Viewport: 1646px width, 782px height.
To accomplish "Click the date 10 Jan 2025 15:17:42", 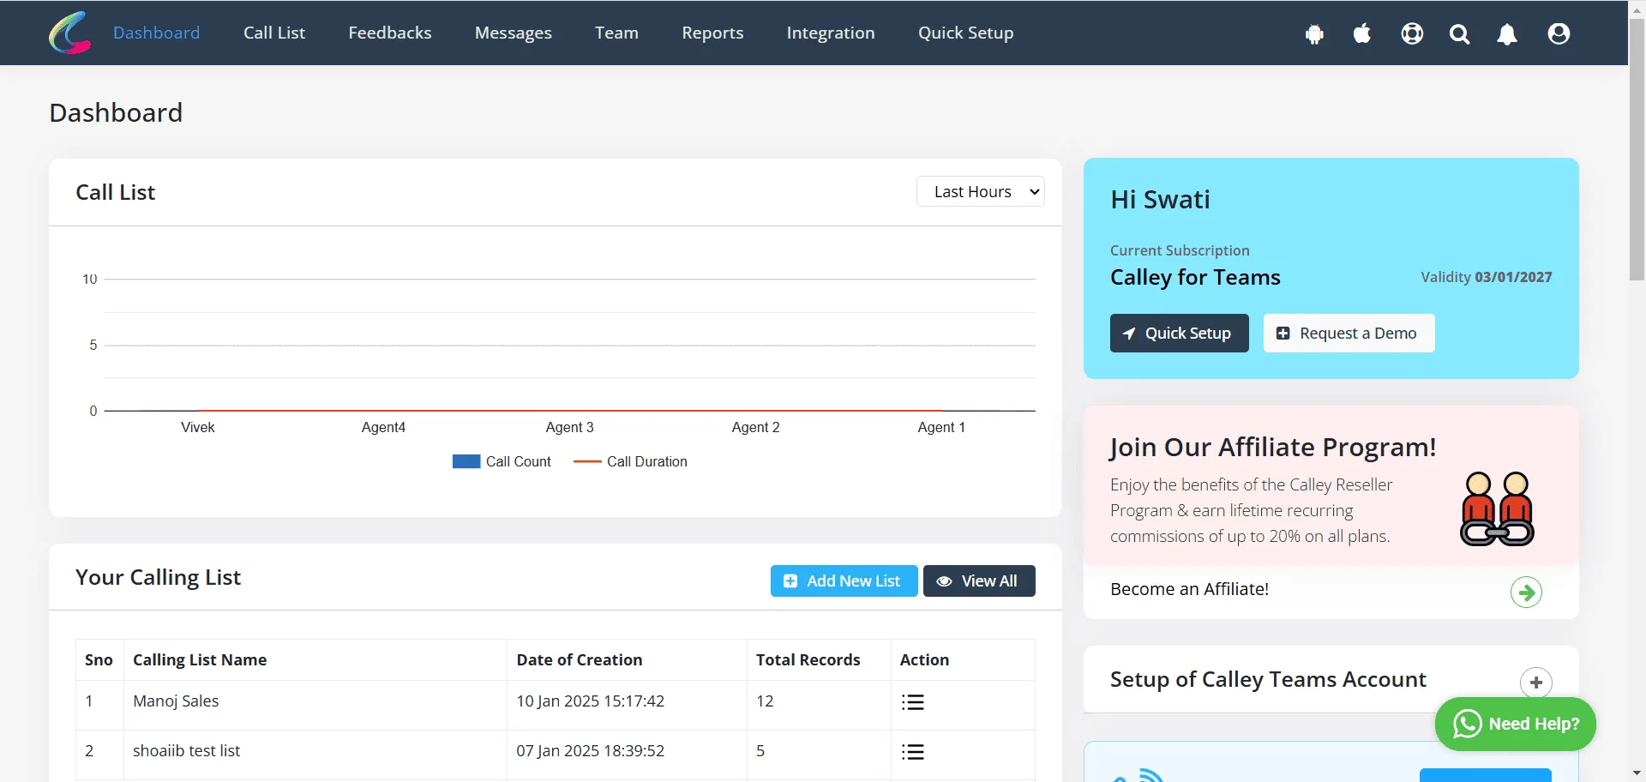I will click(590, 701).
